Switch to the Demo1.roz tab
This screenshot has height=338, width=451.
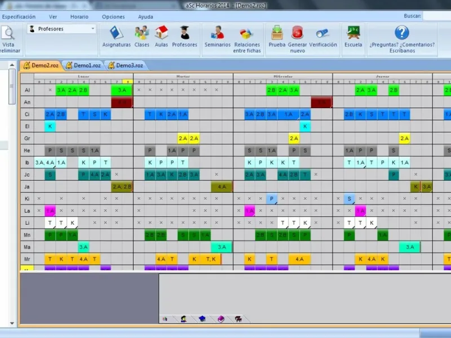[83, 65]
